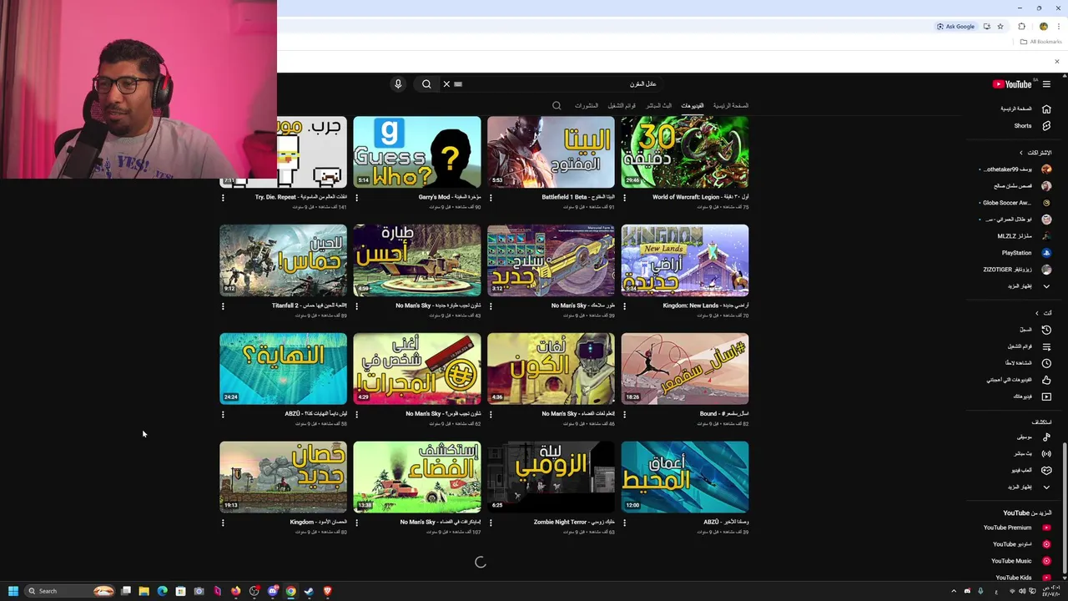Open YouTube Music link
Screen dimensions: 1068x601
coord(1021,561)
